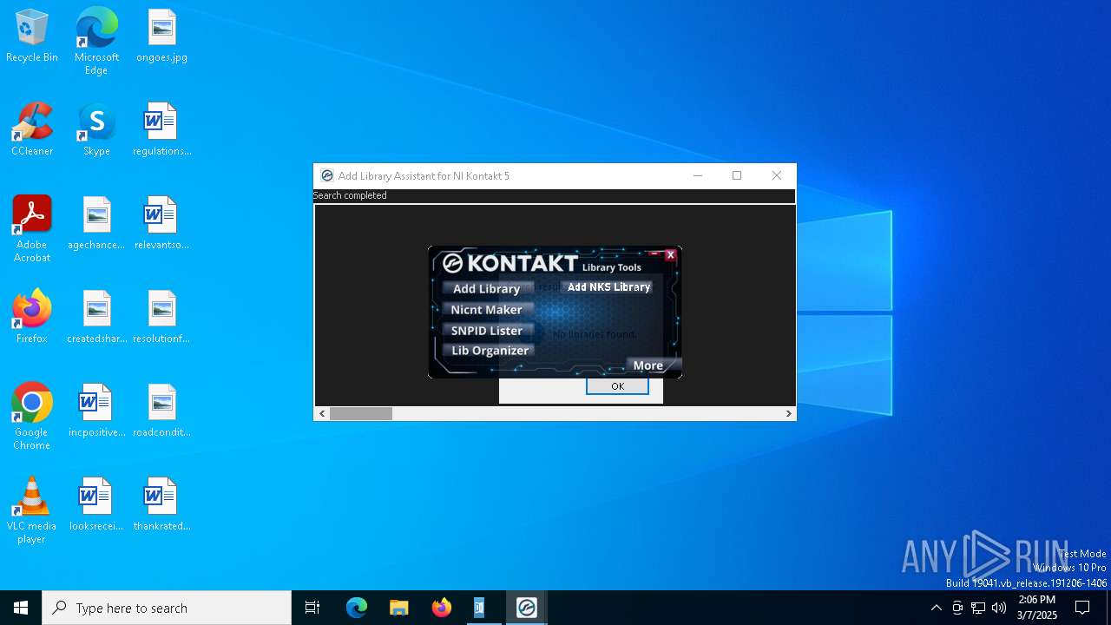Select the regulations Word document
Viewport: 1111px width, 625px height.
[161, 130]
